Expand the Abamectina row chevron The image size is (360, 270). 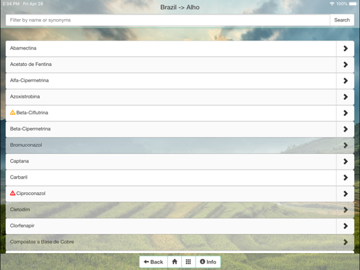(x=345, y=48)
